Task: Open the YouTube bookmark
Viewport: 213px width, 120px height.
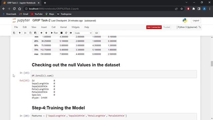Action: pyautogui.click(x=37, y=14)
